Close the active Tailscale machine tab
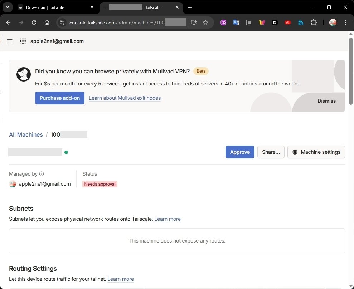354x289 pixels. tap(177, 7)
